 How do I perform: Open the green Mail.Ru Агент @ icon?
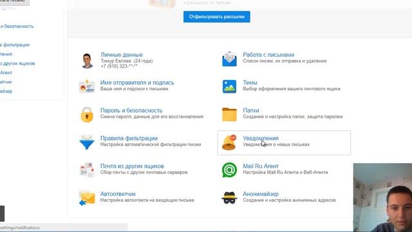229,169
